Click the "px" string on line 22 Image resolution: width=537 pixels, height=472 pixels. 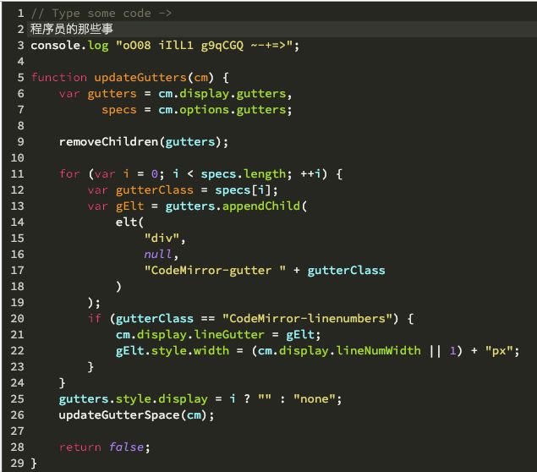pyautogui.click(x=499, y=351)
